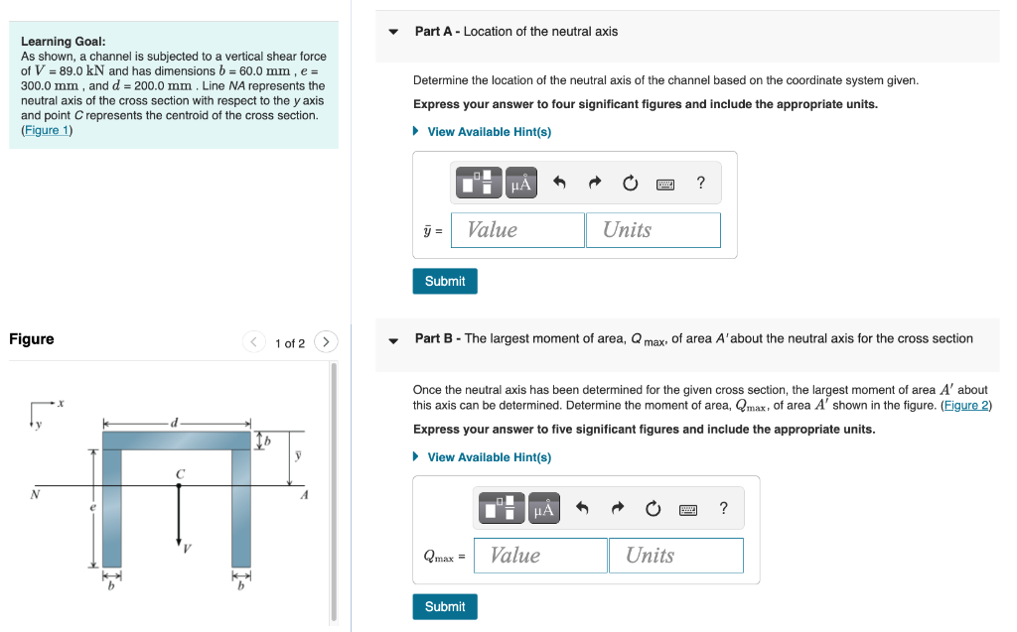This screenshot has height=632, width=1017.
Task: Submit the Part A answer
Action: click(444, 281)
